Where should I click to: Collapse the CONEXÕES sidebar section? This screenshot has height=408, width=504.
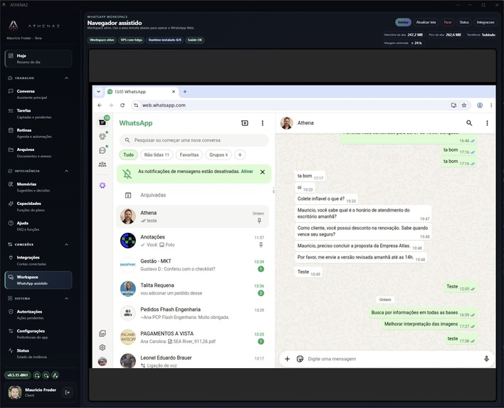point(66,244)
